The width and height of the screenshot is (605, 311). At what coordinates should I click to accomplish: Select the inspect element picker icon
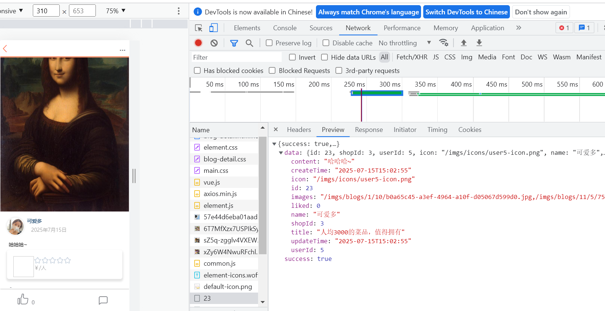point(199,28)
